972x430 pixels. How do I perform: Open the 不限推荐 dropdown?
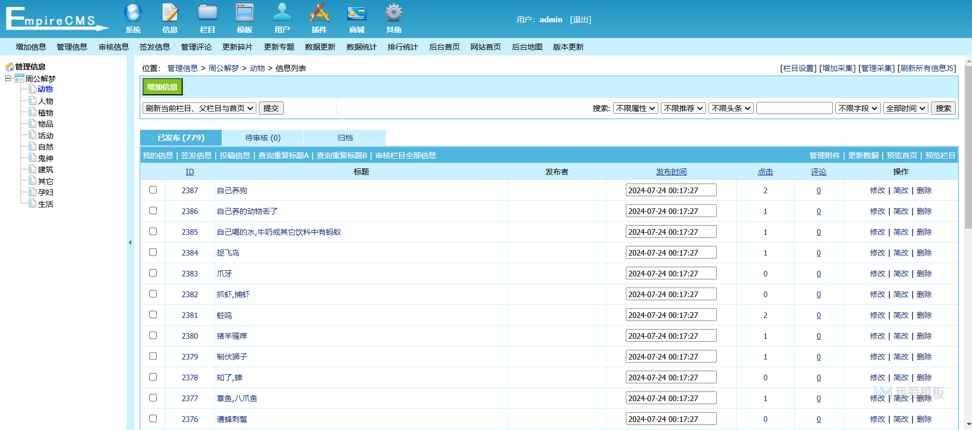(x=683, y=108)
